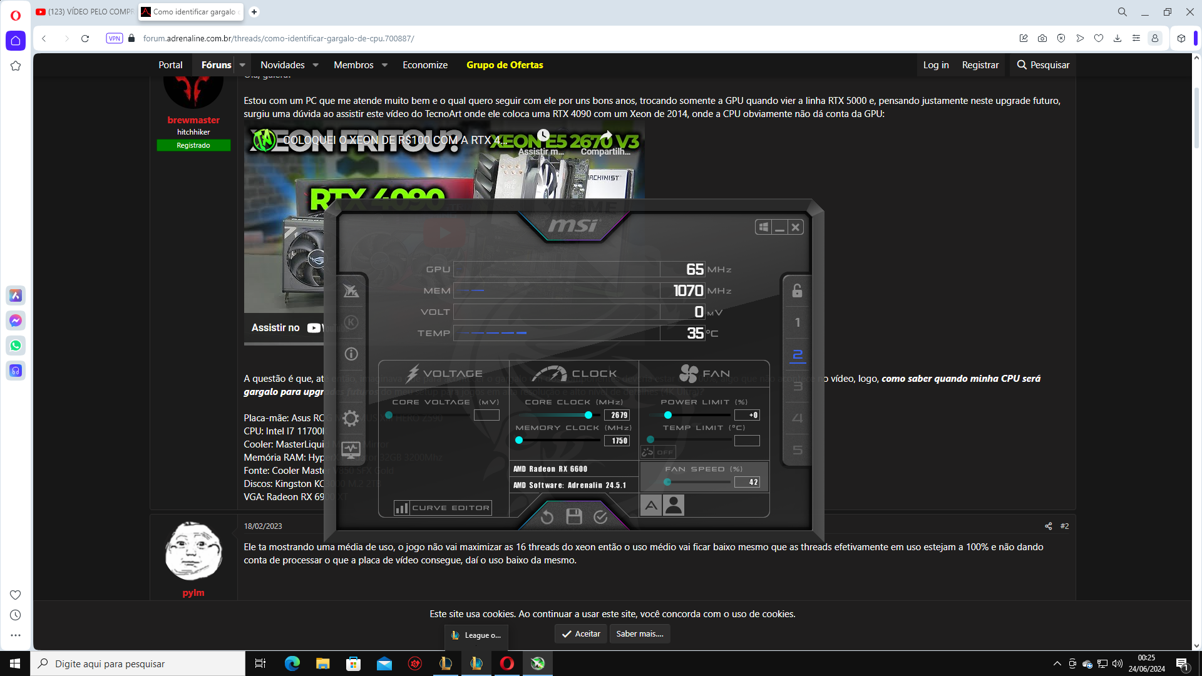Toggle power and temp limit link OFF
Screen dimensions: 1202x676
[658, 452]
